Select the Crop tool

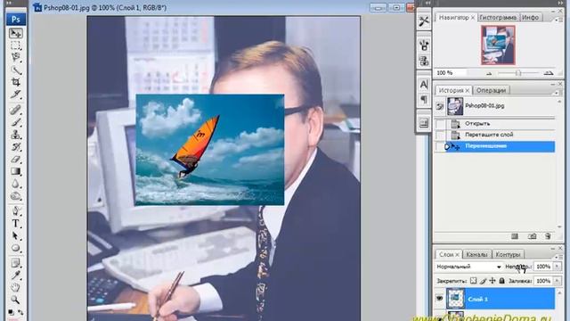[15, 81]
